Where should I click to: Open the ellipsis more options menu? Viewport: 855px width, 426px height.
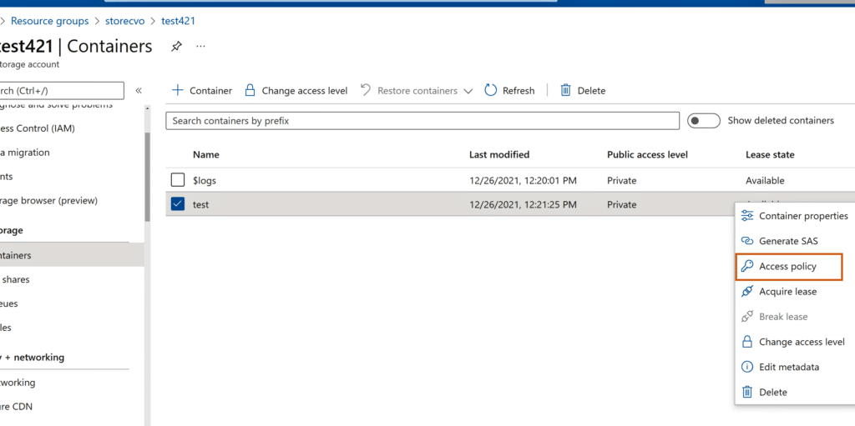pos(200,47)
